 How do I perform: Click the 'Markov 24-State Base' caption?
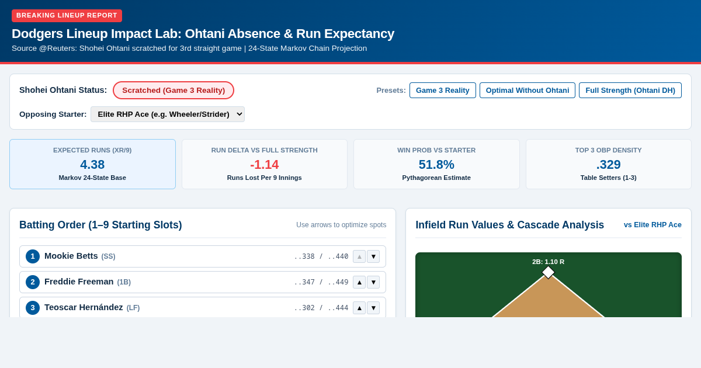92,178
